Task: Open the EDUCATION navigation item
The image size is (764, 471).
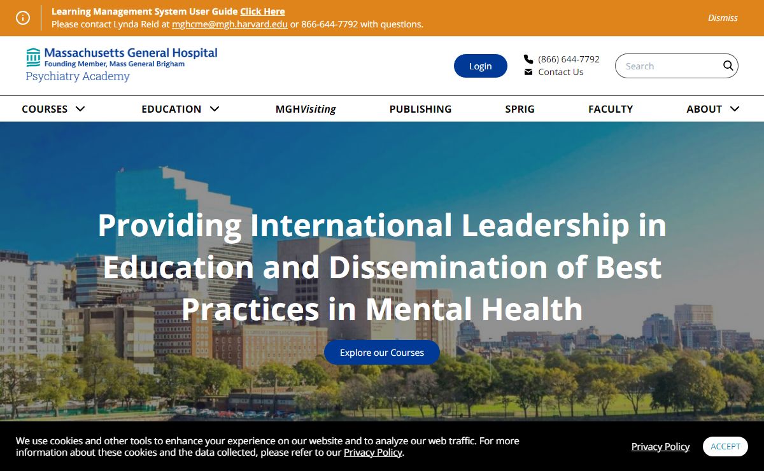Action: (171, 109)
